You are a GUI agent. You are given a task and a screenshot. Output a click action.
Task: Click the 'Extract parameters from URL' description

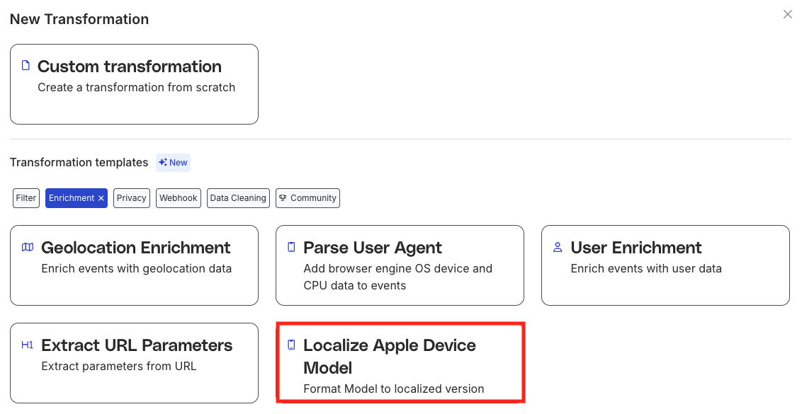[x=118, y=367]
